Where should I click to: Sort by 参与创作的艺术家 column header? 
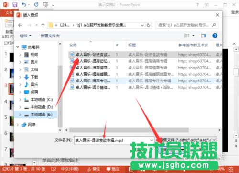[x=193, y=45]
